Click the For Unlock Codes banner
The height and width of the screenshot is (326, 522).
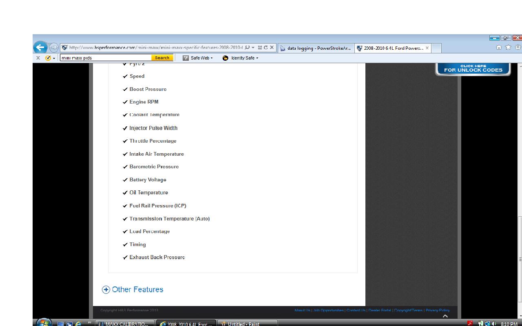click(473, 68)
